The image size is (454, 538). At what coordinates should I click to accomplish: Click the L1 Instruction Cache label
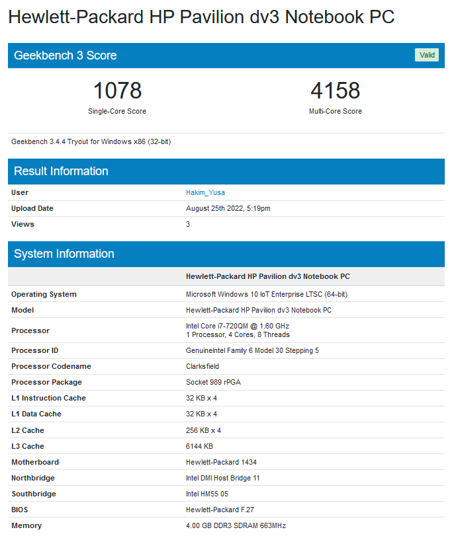[48, 398]
